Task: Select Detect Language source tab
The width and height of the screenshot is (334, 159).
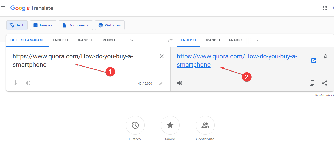Action: [x=27, y=40]
